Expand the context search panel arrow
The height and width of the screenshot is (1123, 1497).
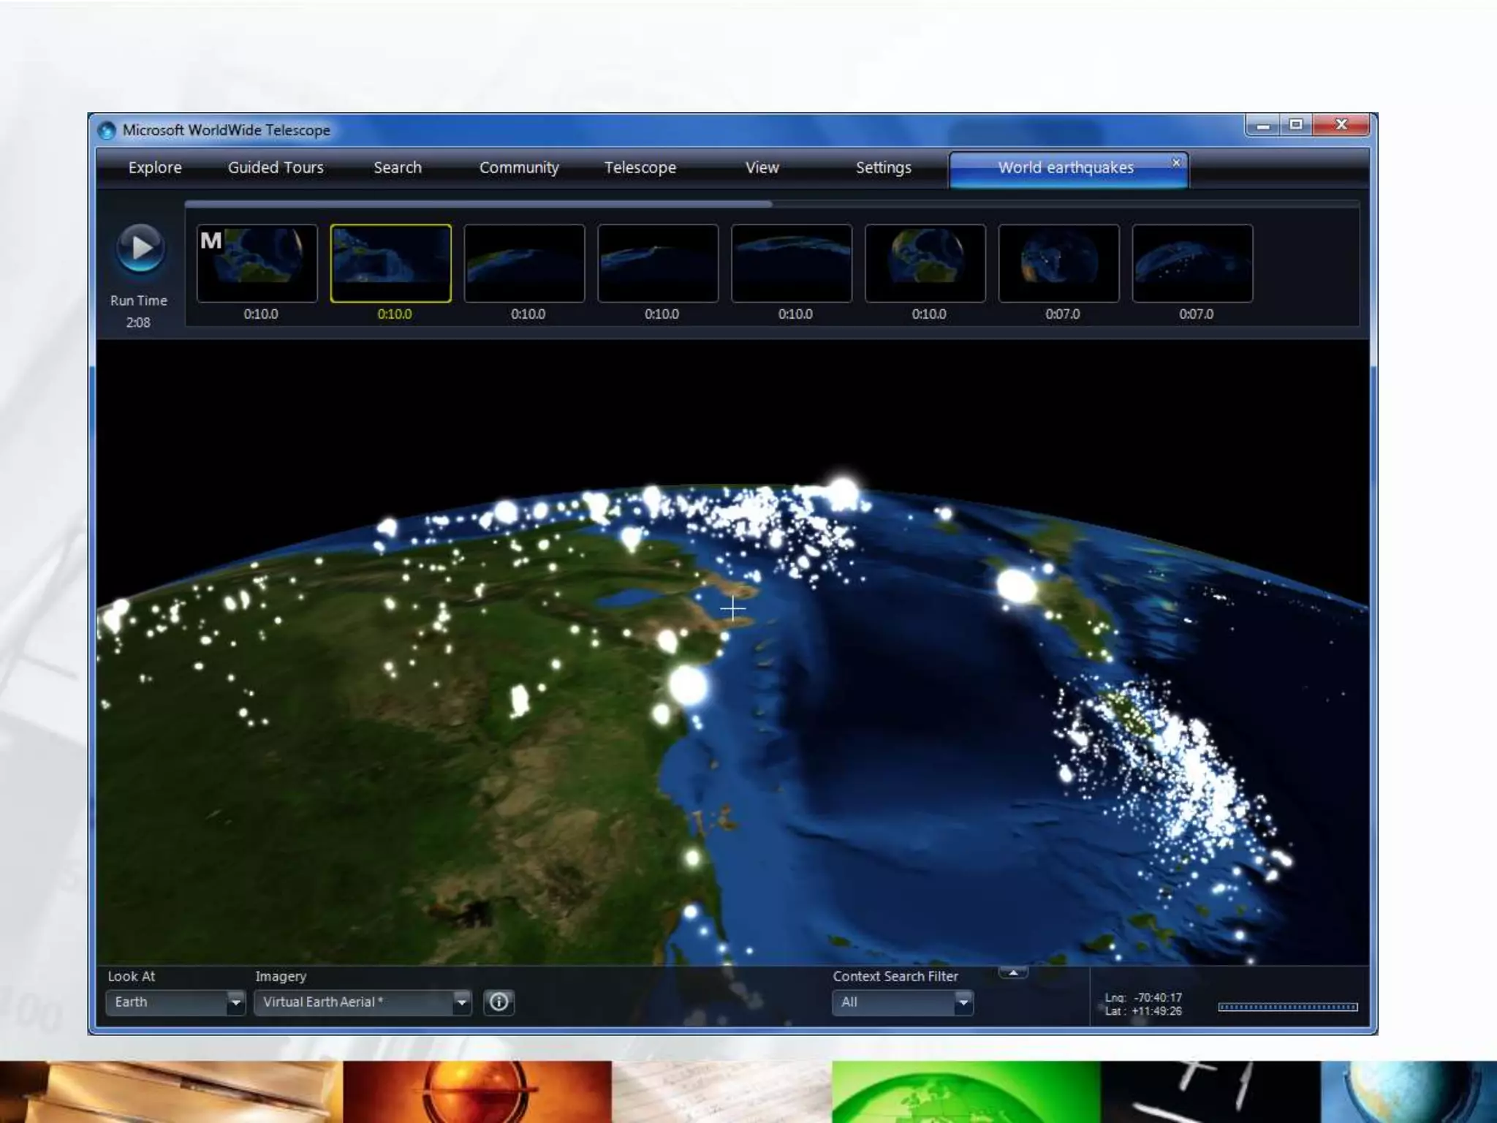(1013, 972)
